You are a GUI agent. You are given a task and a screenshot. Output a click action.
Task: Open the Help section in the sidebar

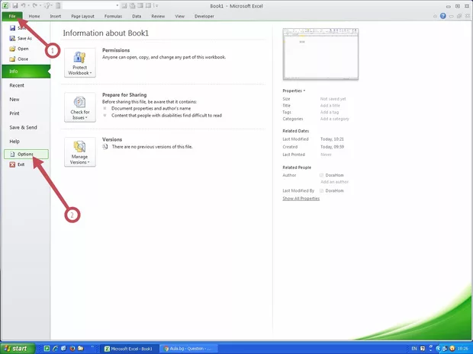[14, 142]
